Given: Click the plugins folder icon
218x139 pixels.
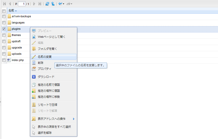Looking at the screenshot, I should tap(9, 29).
